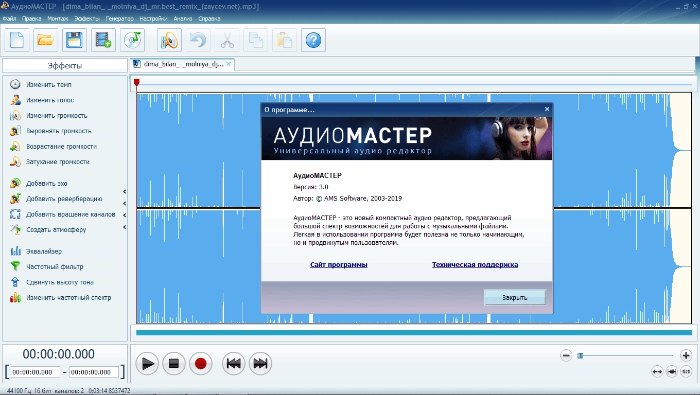Open help with the question mark icon

click(313, 40)
